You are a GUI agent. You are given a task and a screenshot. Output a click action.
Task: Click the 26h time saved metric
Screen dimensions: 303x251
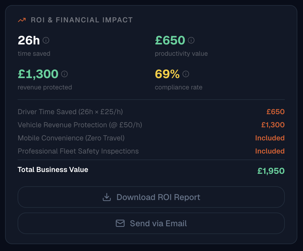[x=29, y=40]
